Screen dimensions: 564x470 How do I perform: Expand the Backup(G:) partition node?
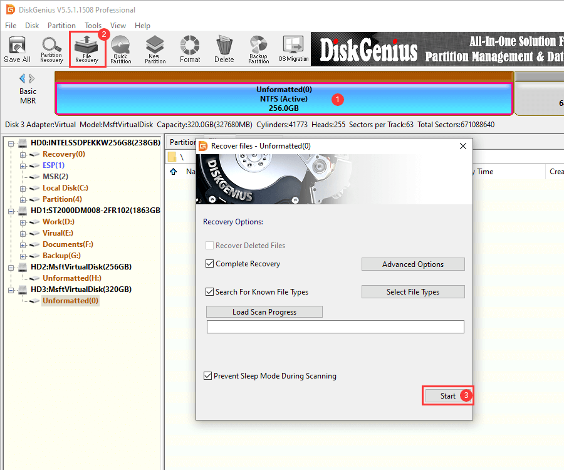(x=23, y=256)
